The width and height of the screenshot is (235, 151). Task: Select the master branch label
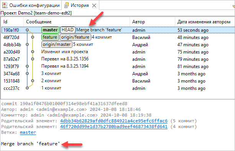pyautogui.click(x=50, y=30)
